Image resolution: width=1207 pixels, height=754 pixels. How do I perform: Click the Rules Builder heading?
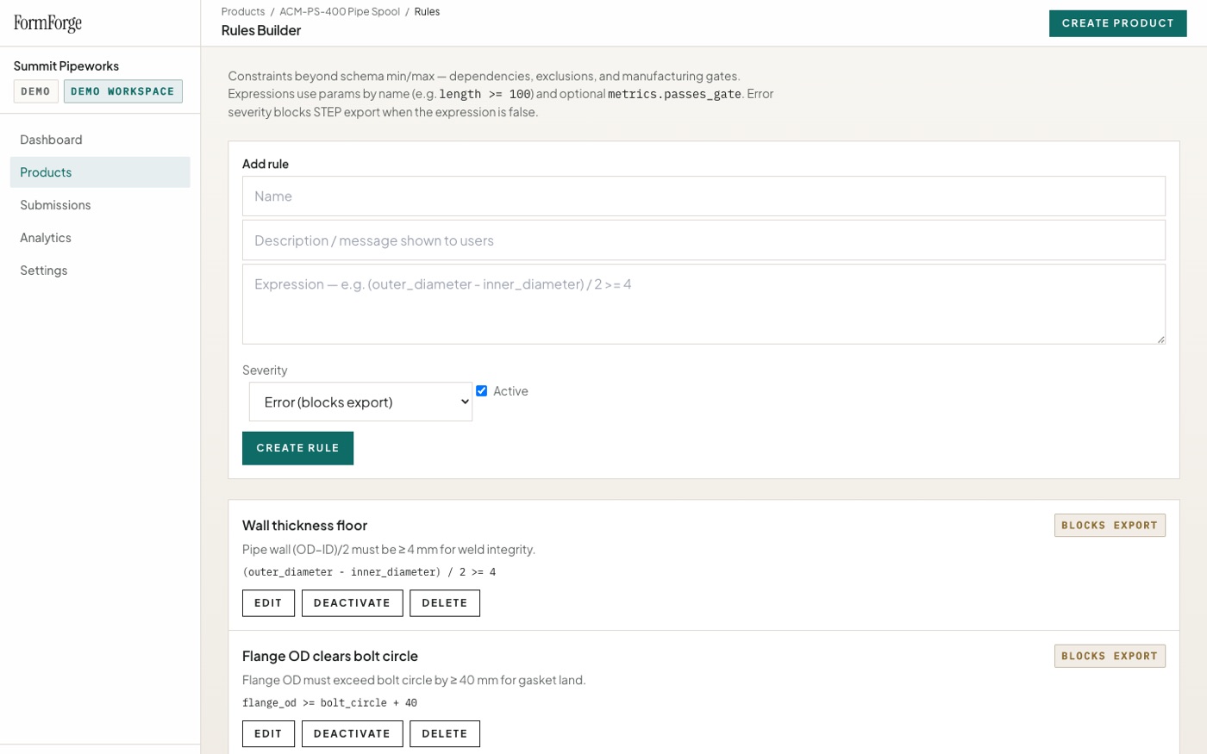[x=261, y=30]
